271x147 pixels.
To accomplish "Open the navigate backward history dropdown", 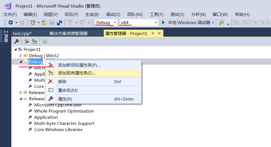I will tap(17, 23).
